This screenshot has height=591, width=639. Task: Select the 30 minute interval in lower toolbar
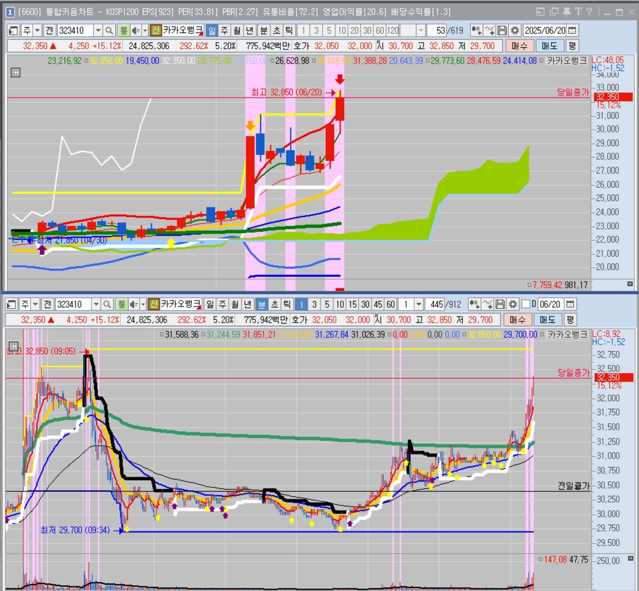[x=365, y=304]
